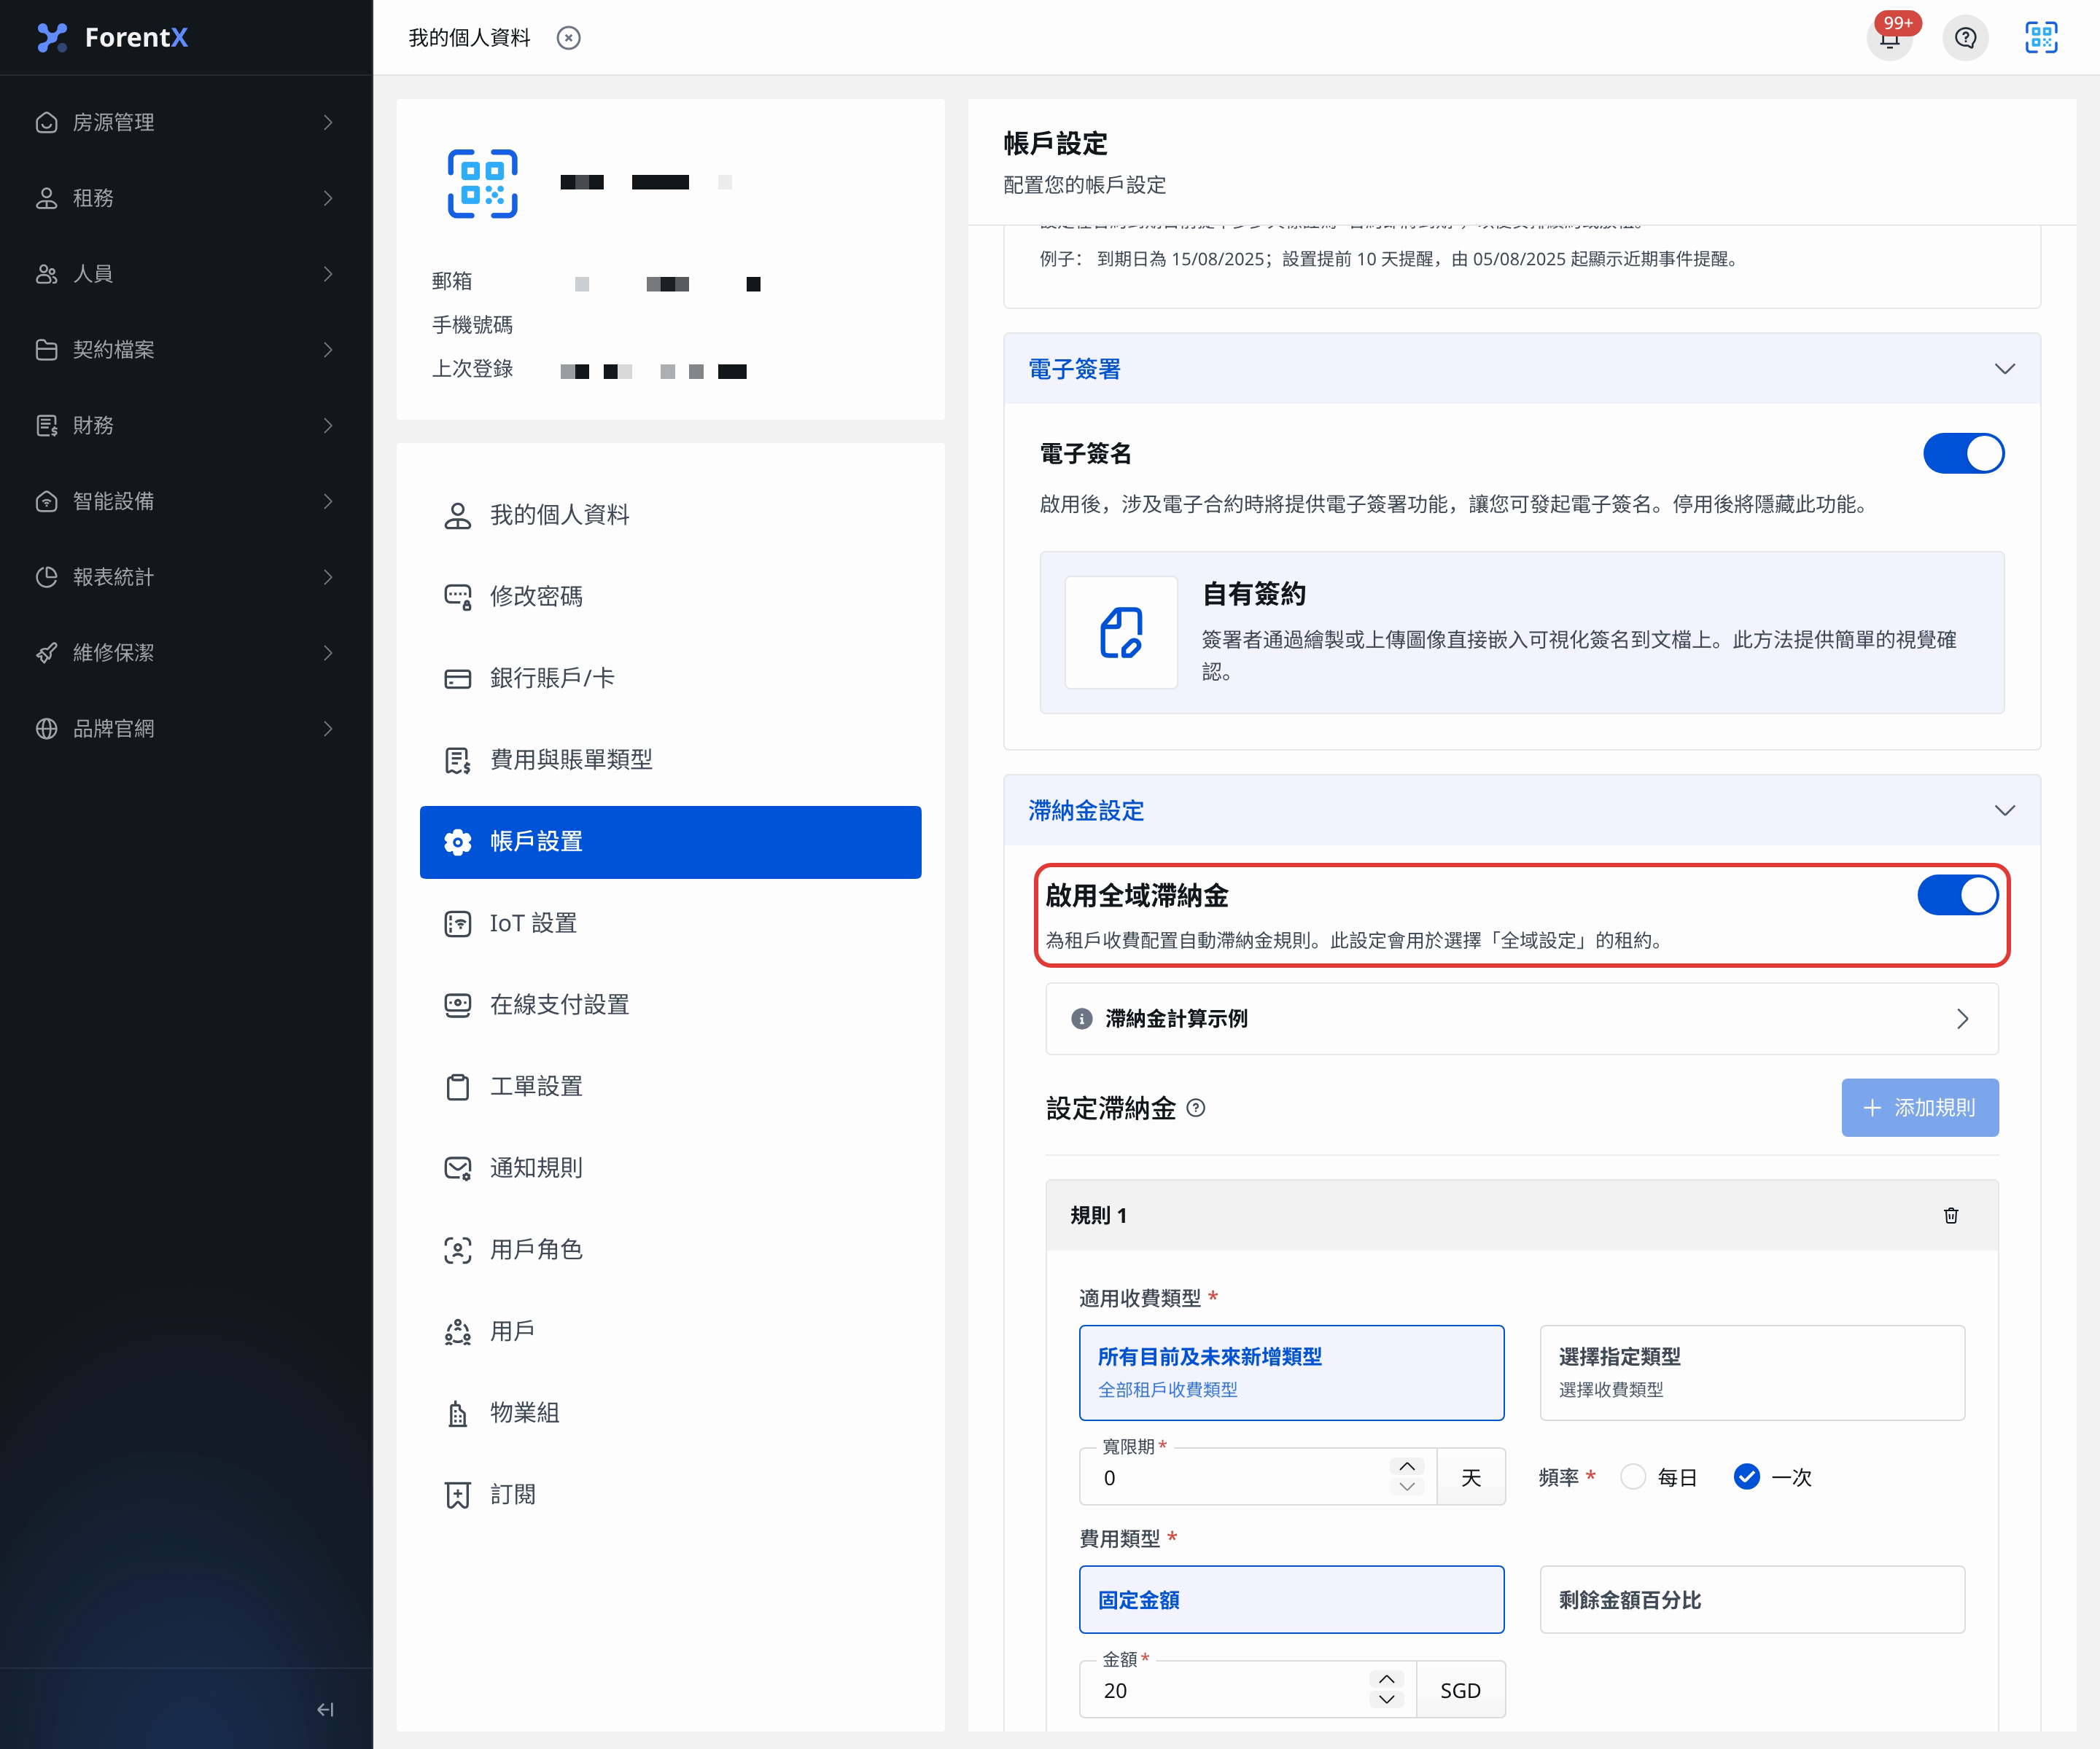
Task: Toggle the 啟用全域滯納金 switch
Action: [1958, 896]
